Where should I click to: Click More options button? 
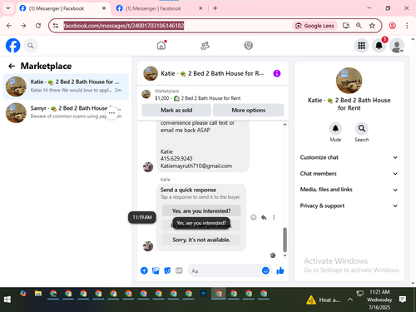[248, 110]
